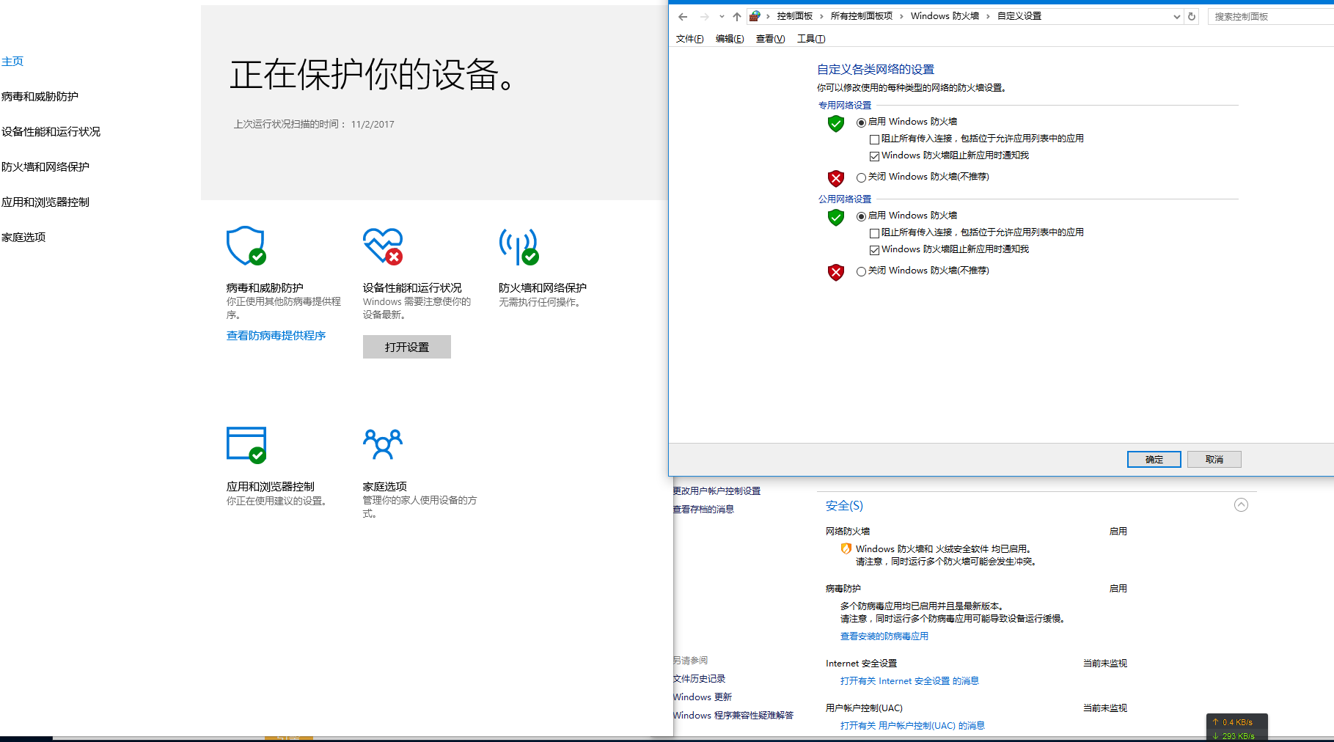
Task: Open the recent locations dropdown arrow
Action: tap(722, 17)
